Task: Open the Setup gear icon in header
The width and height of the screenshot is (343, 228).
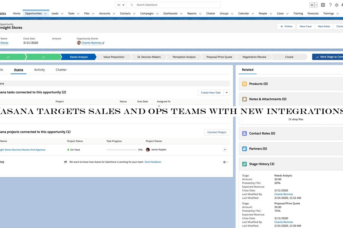Action: click(337, 5)
